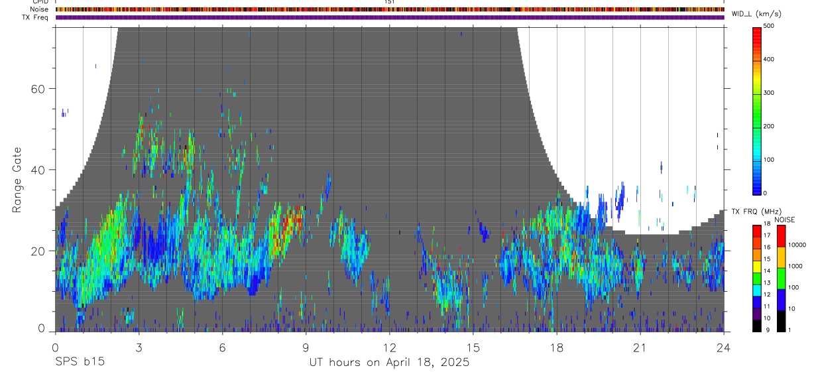
Task: Click the 'NOISE' legend title
Action: coord(785,219)
